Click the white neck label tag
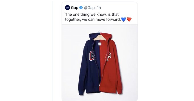The image size is (194, 101). (100, 44)
